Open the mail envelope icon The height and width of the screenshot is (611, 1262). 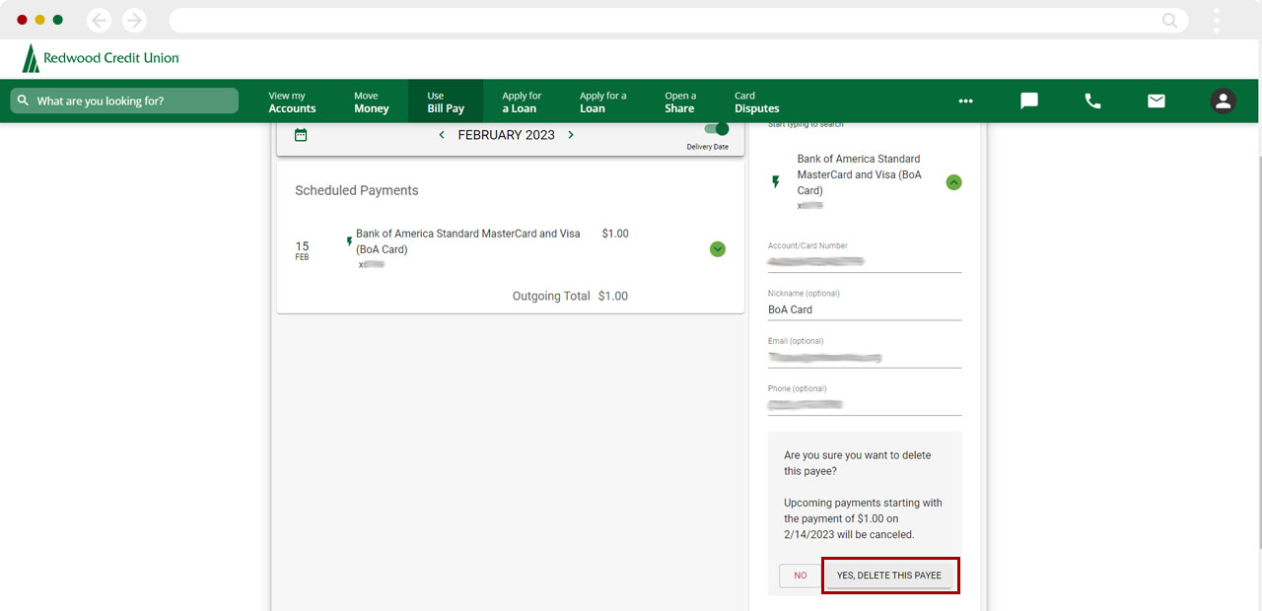1157,101
